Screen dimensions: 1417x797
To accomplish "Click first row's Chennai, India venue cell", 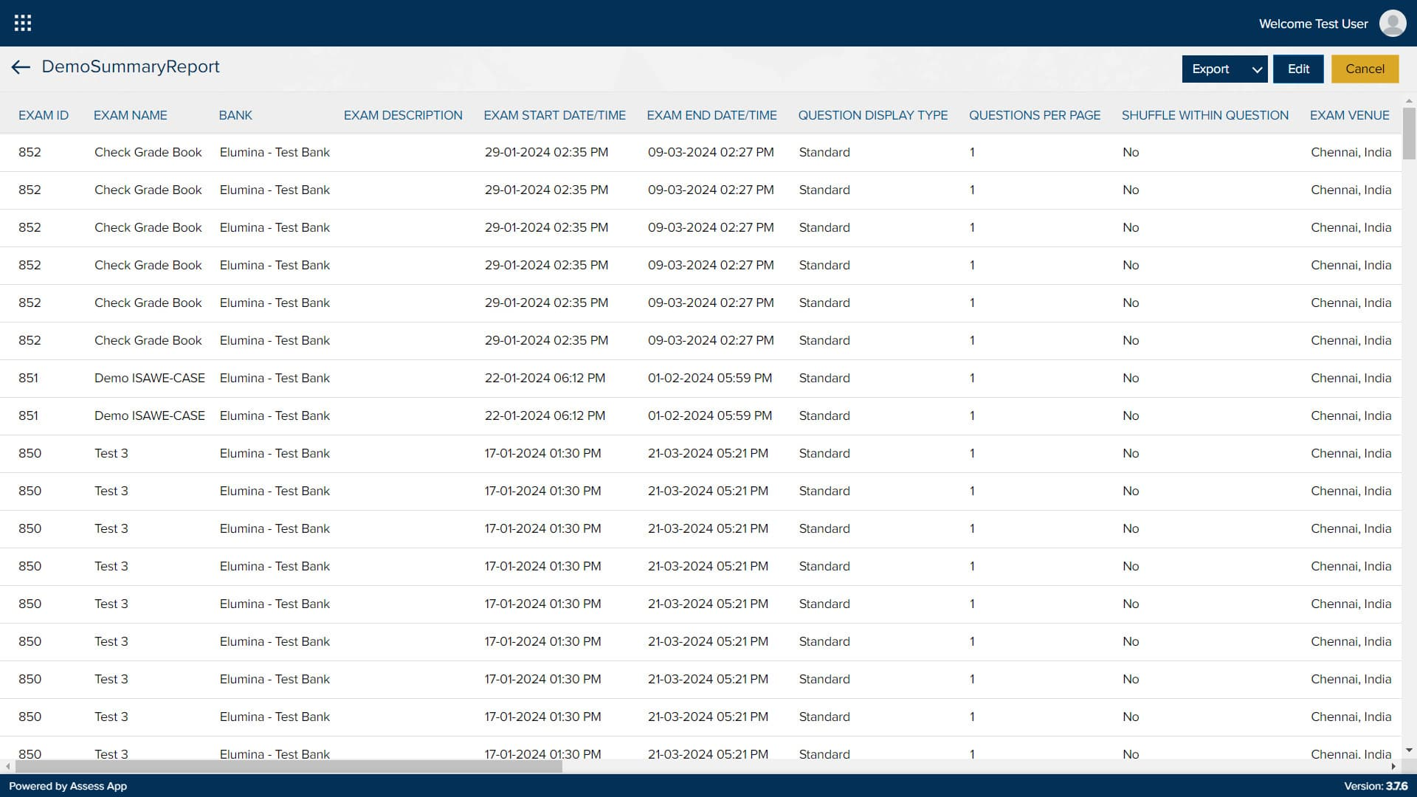I will pyautogui.click(x=1351, y=152).
